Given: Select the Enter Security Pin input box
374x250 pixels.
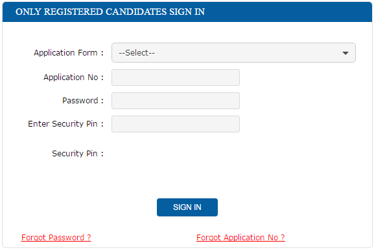Looking at the screenshot, I should click(x=176, y=124).
